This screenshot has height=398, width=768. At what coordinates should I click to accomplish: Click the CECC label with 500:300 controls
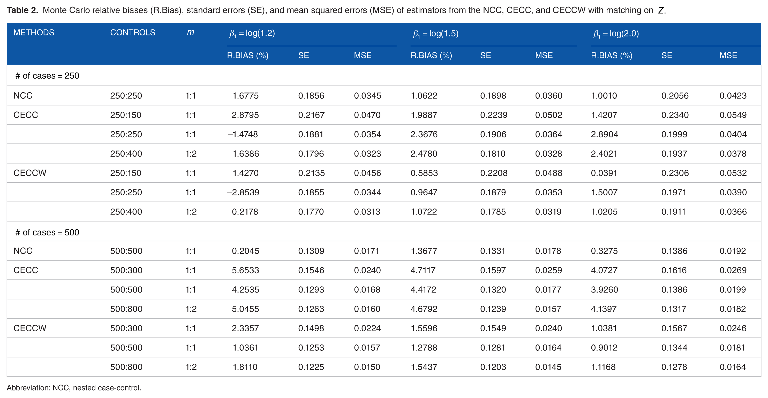tap(26, 270)
